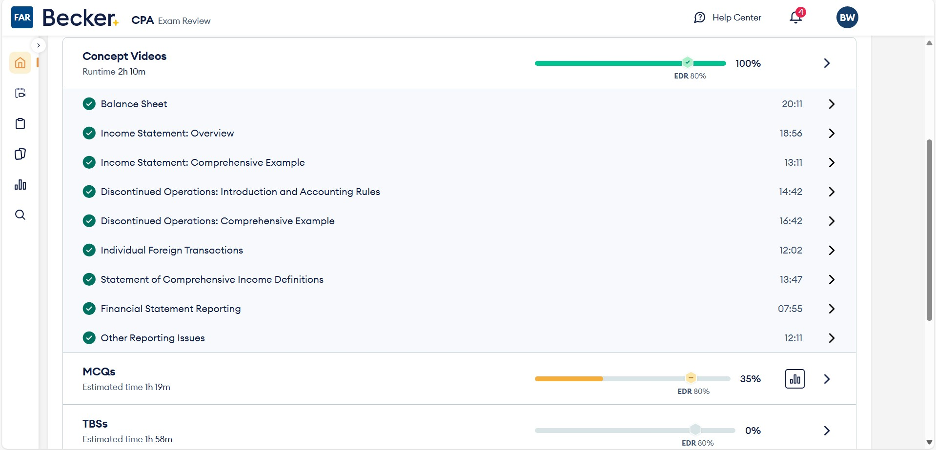Open the clipboard study tasks icon
The image size is (936, 450).
point(20,123)
